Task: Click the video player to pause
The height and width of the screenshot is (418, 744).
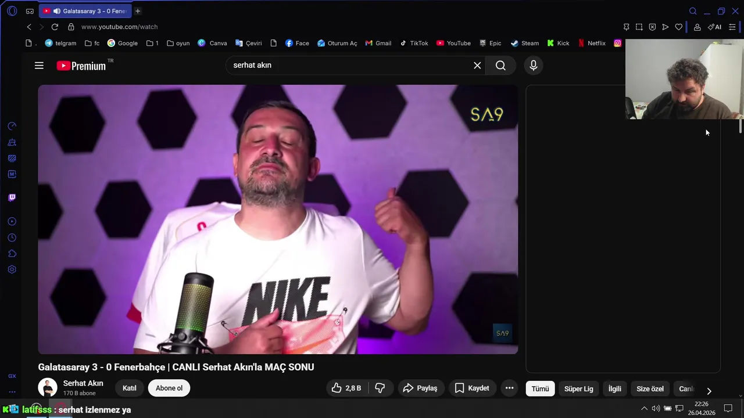Action: tap(278, 219)
